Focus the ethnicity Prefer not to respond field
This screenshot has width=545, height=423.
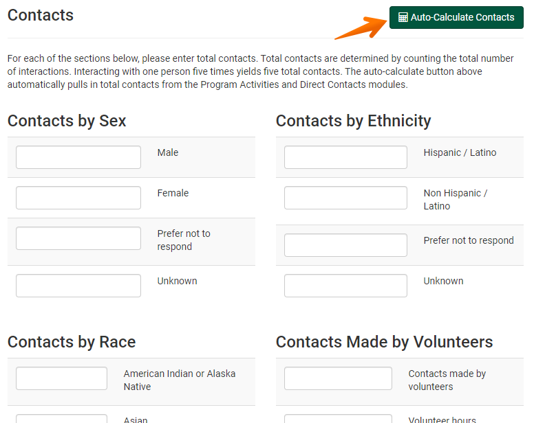tap(345, 245)
